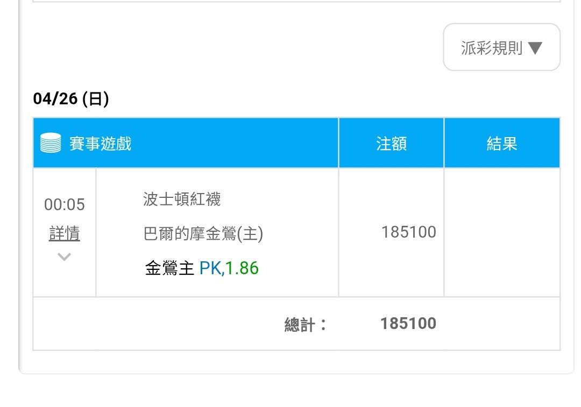Click the 00:05 match time
Viewport: 581px width, 407px height.
point(65,204)
